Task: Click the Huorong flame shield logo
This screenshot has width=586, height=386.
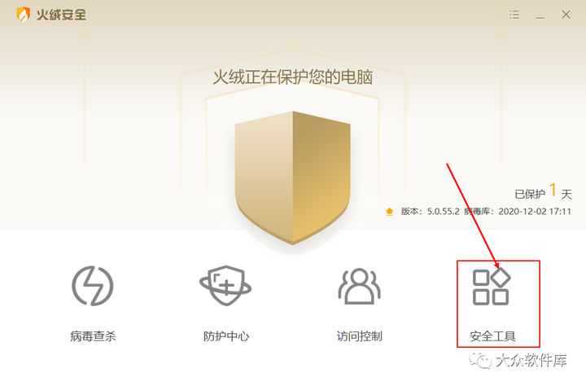Action: click(x=23, y=15)
